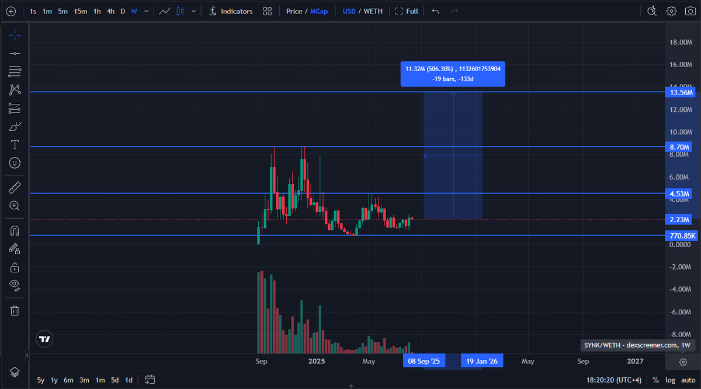Select the 1y date range

[x=54, y=380]
